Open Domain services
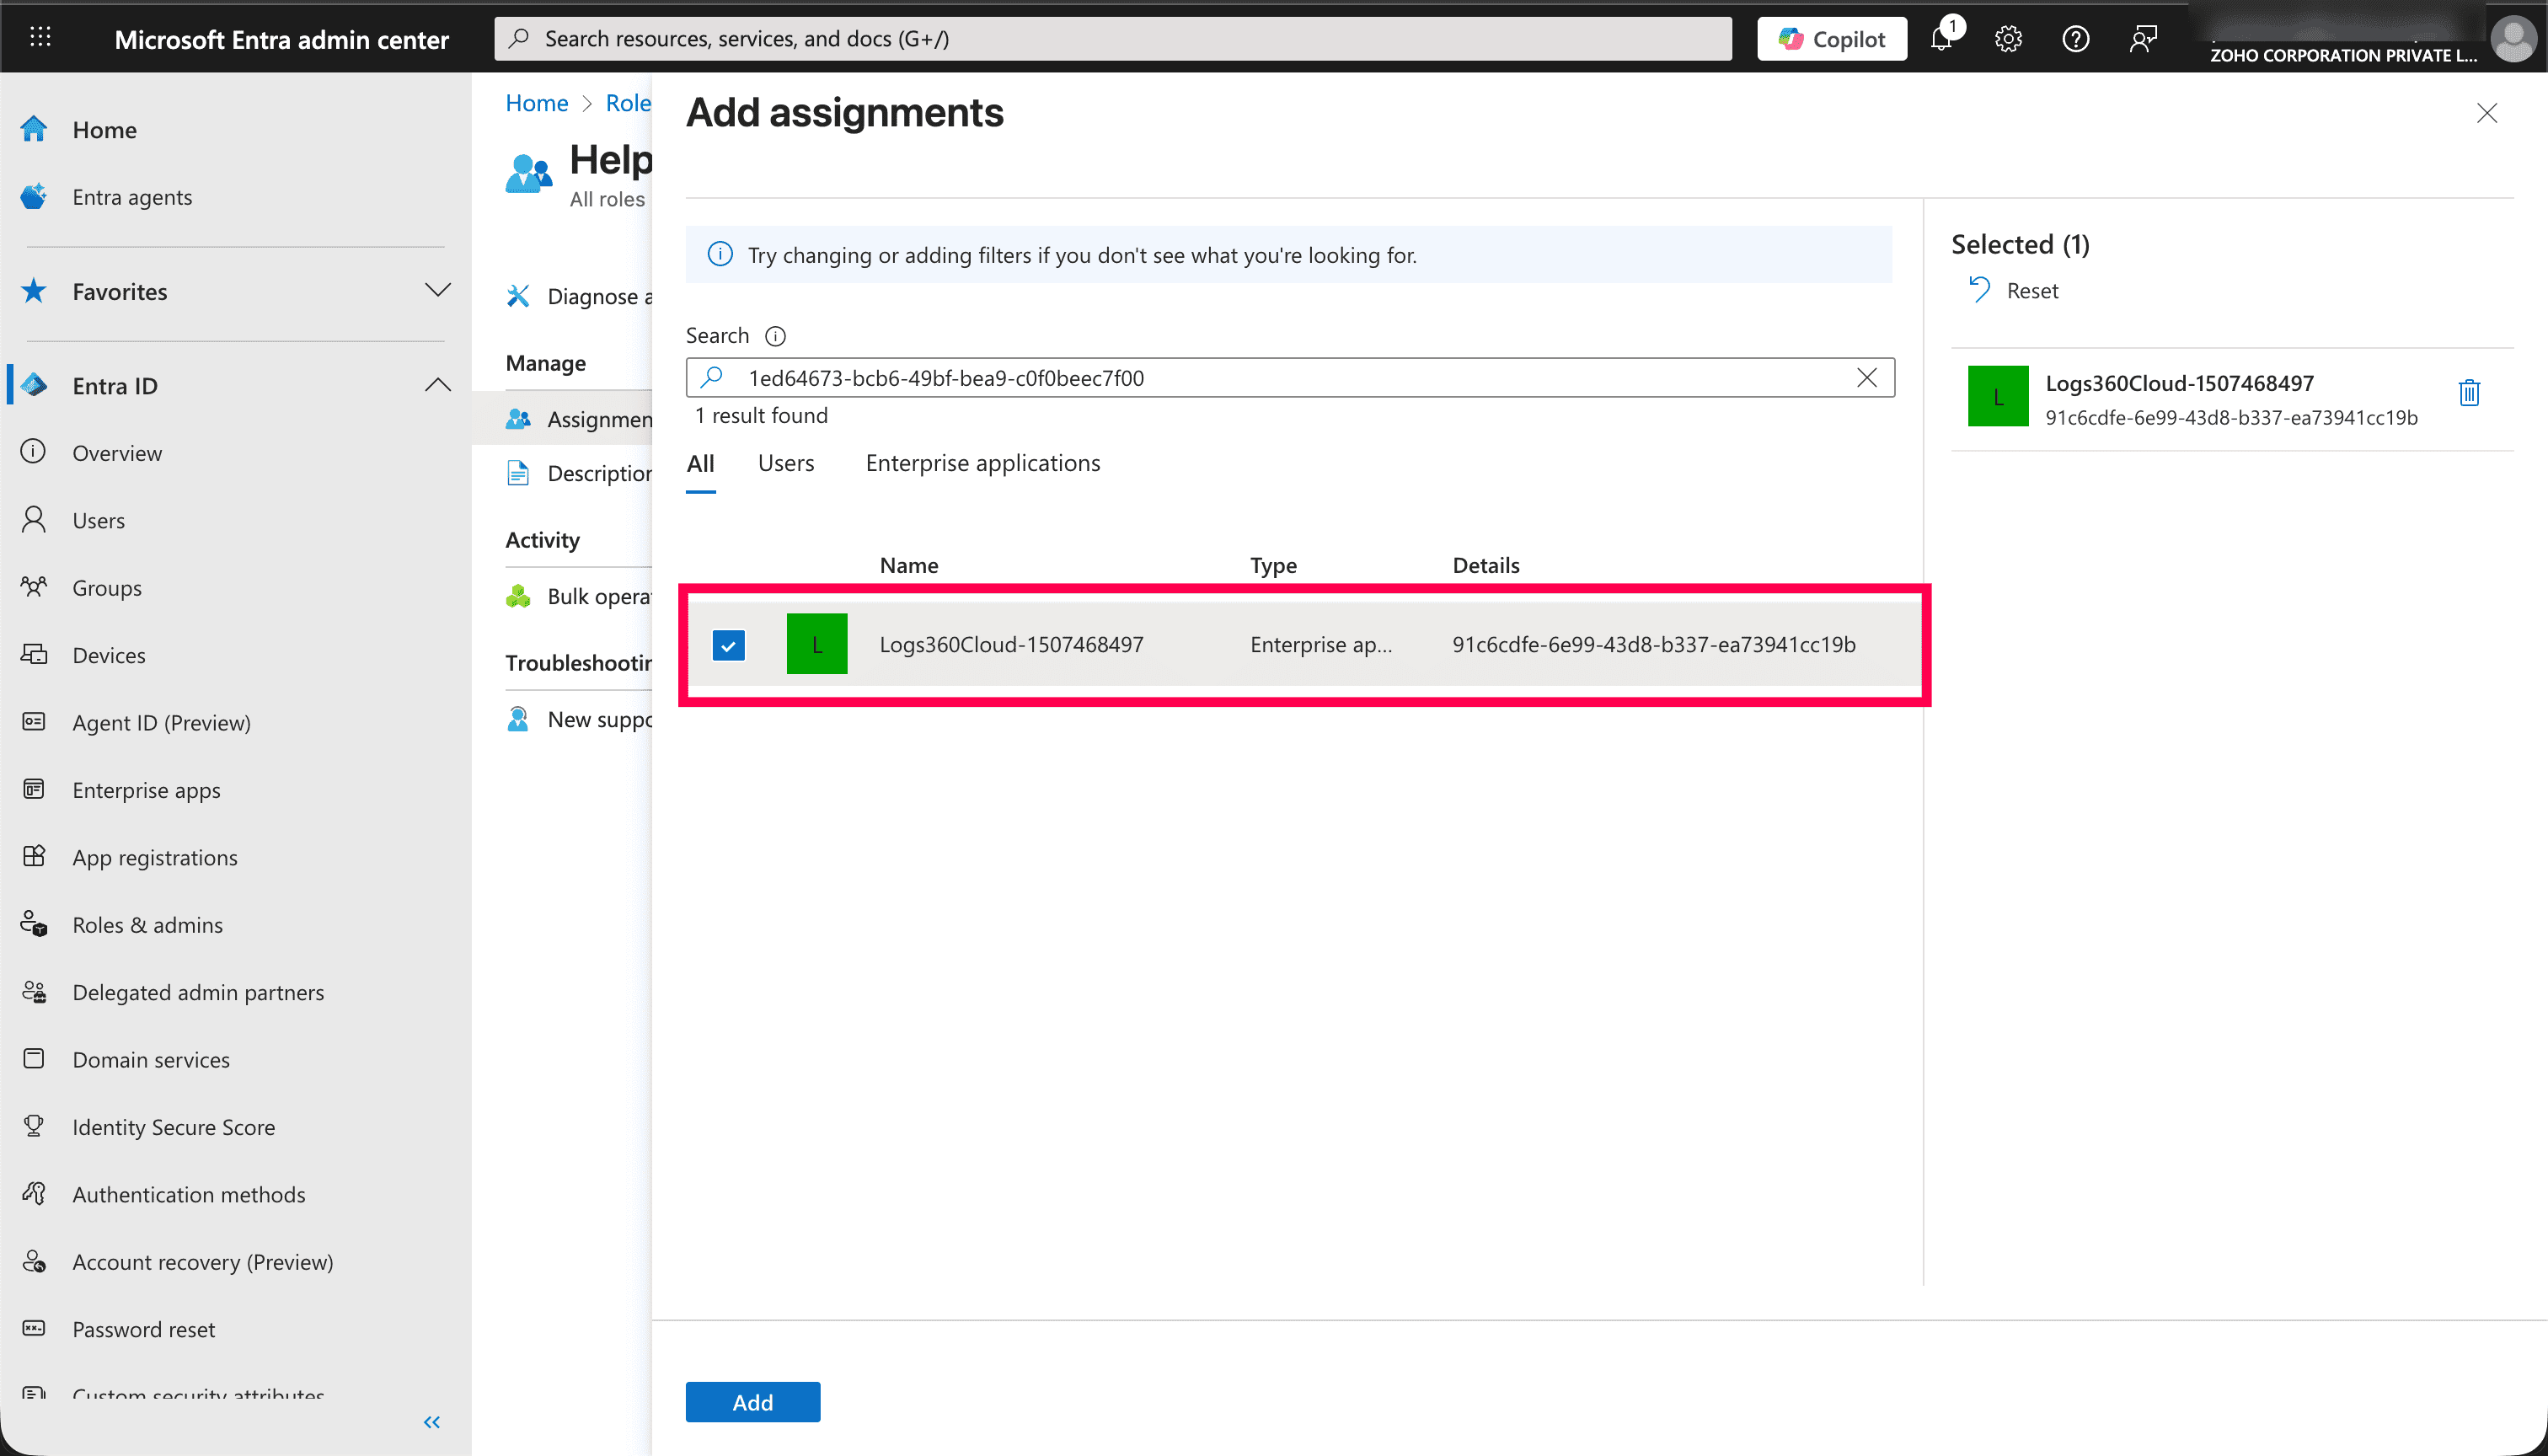The height and width of the screenshot is (1456, 2548). (x=151, y=1059)
